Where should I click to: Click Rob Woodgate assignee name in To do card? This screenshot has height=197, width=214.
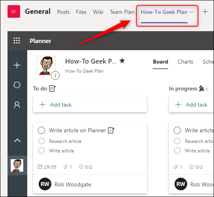pos(73,184)
